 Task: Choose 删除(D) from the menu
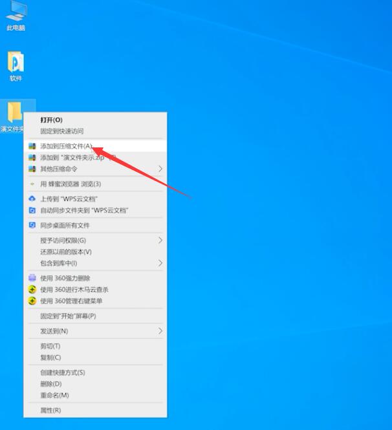tap(95, 383)
